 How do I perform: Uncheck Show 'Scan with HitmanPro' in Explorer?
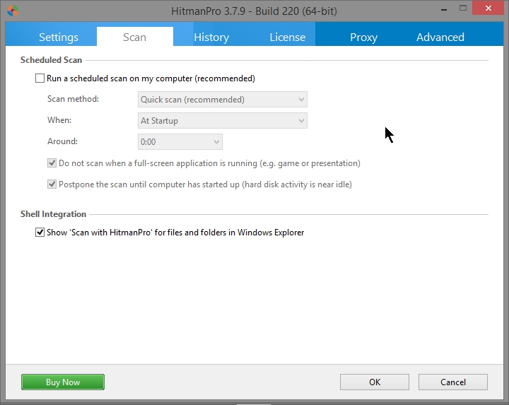click(x=40, y=233)
